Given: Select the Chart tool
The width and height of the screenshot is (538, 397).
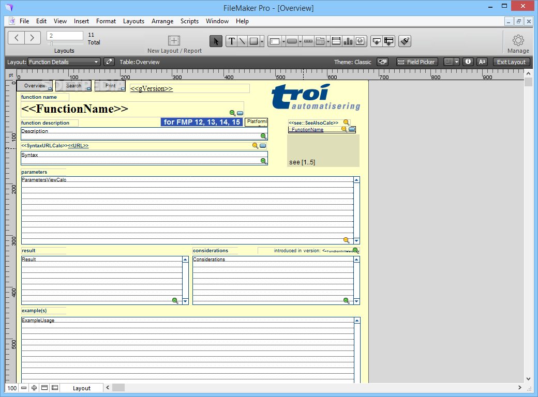Looking at the screenshot, I should (x=348, y=41).
